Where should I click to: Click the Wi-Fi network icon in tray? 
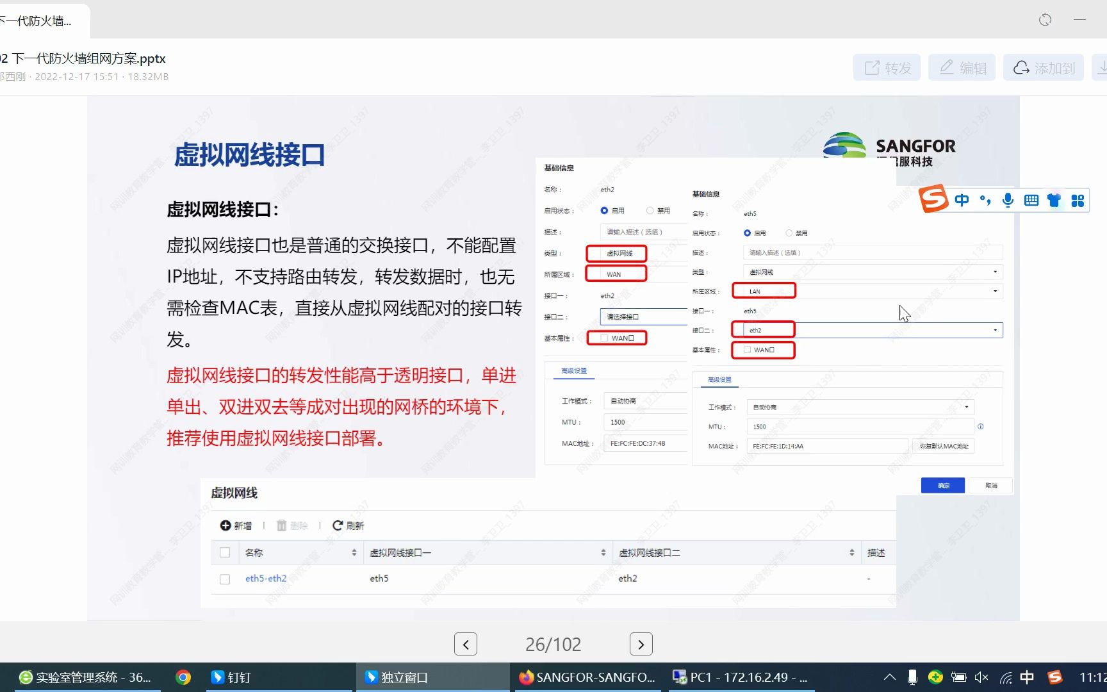(1005, 677)
